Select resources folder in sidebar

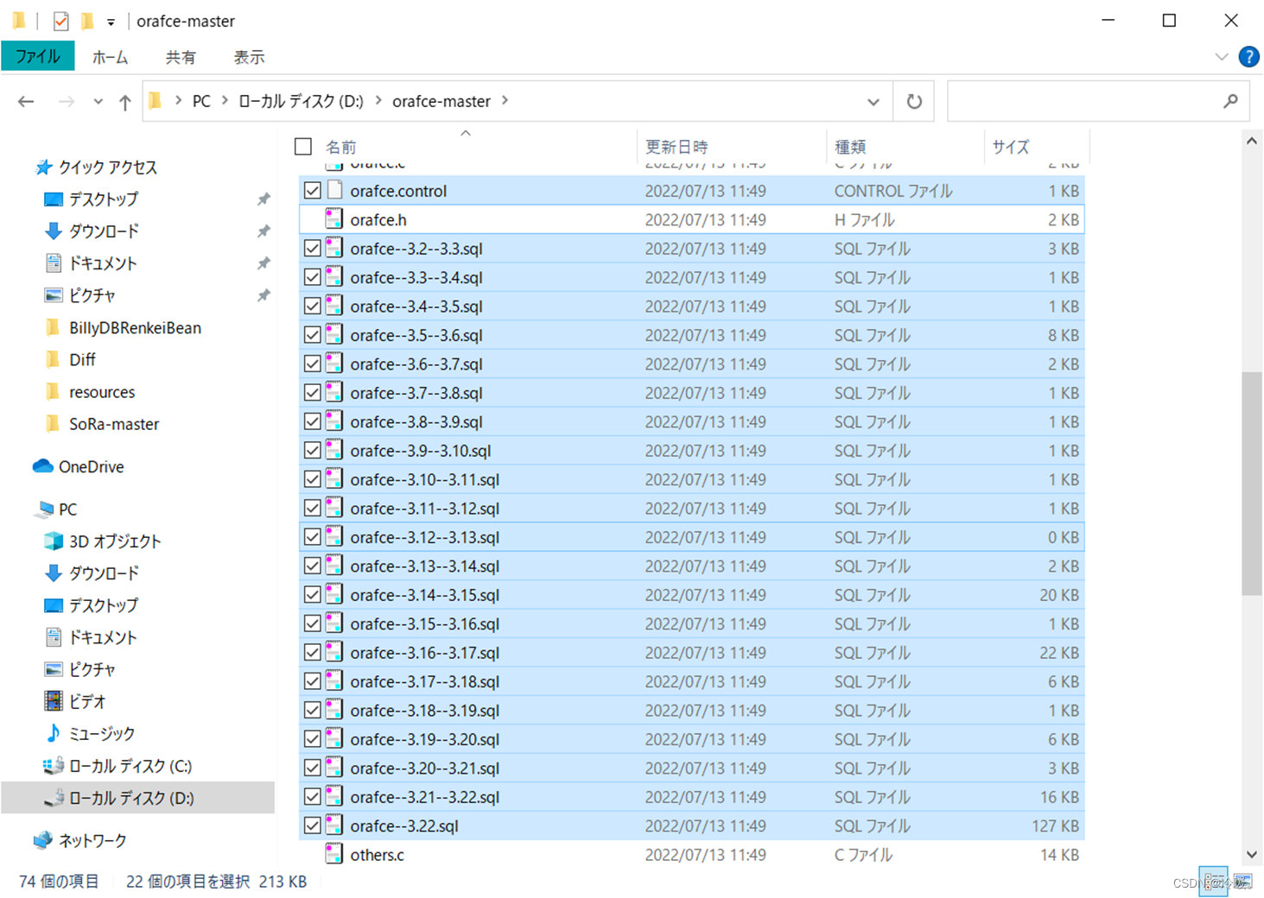pyautogui.click(x=102, y=392)
